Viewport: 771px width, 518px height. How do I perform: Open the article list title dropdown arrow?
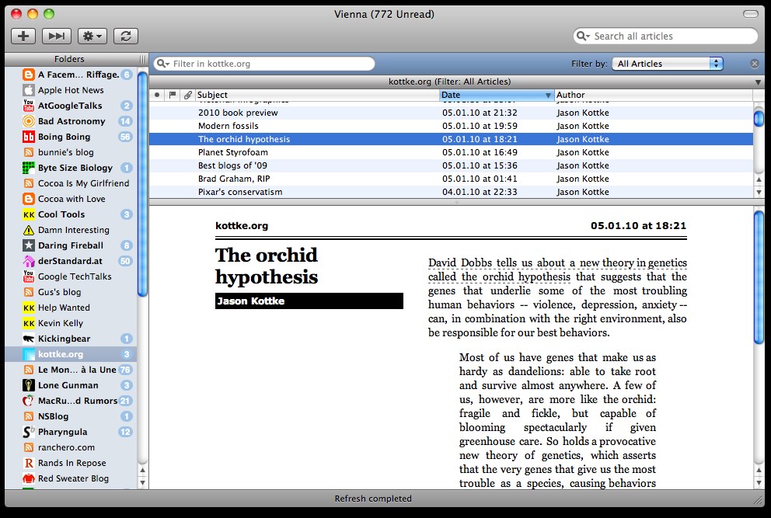[758, 82]
